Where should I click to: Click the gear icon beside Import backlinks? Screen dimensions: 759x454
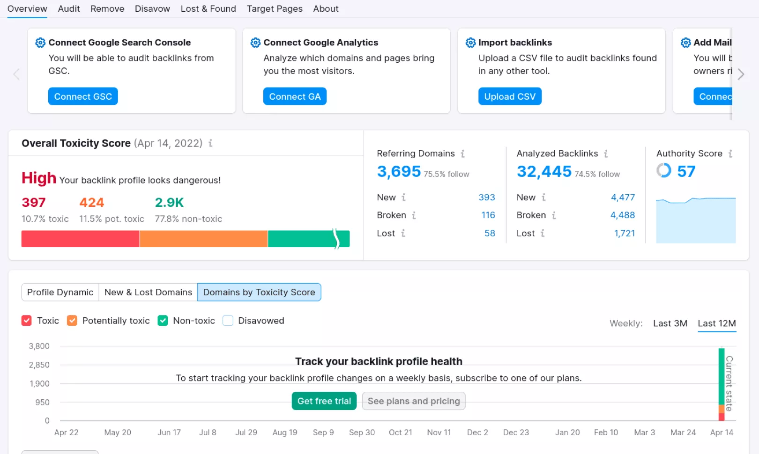(x=470, y=43)
